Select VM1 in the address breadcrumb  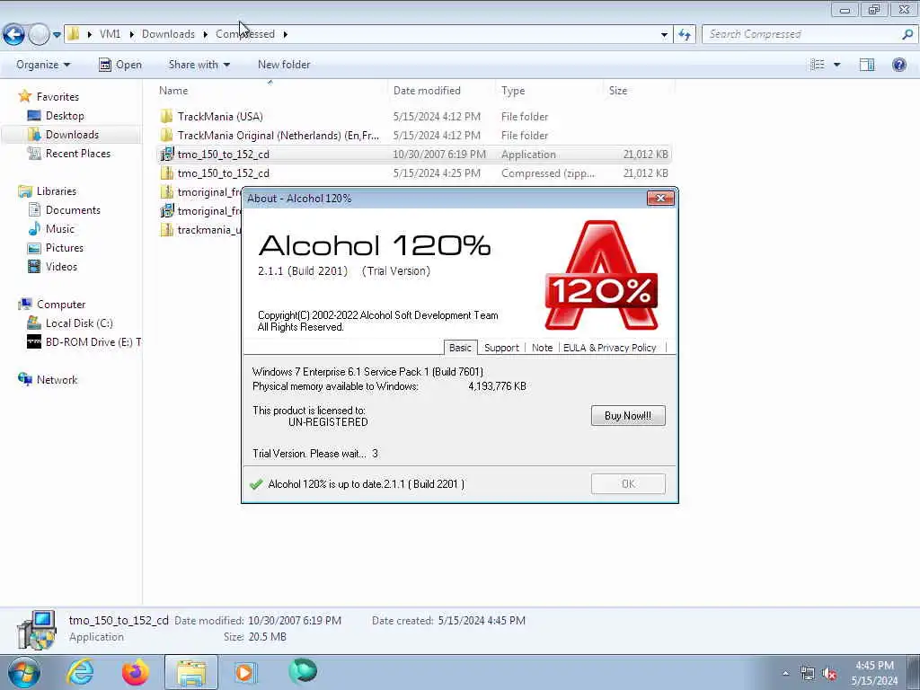(x=110, y=34)
